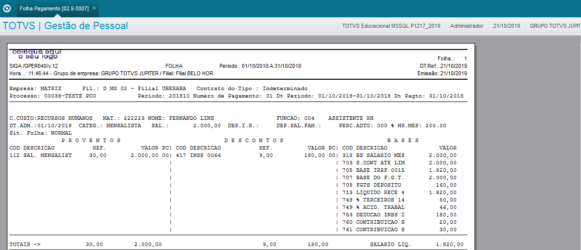Click Periodo : 01/10/2018 A 31/10/2018

tap(260, 66)
